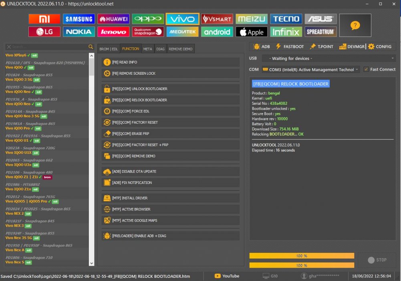The image size is (401, 281).
Task: Switch to the REMOVE DEMO tab
Action: tap(181, 49)
